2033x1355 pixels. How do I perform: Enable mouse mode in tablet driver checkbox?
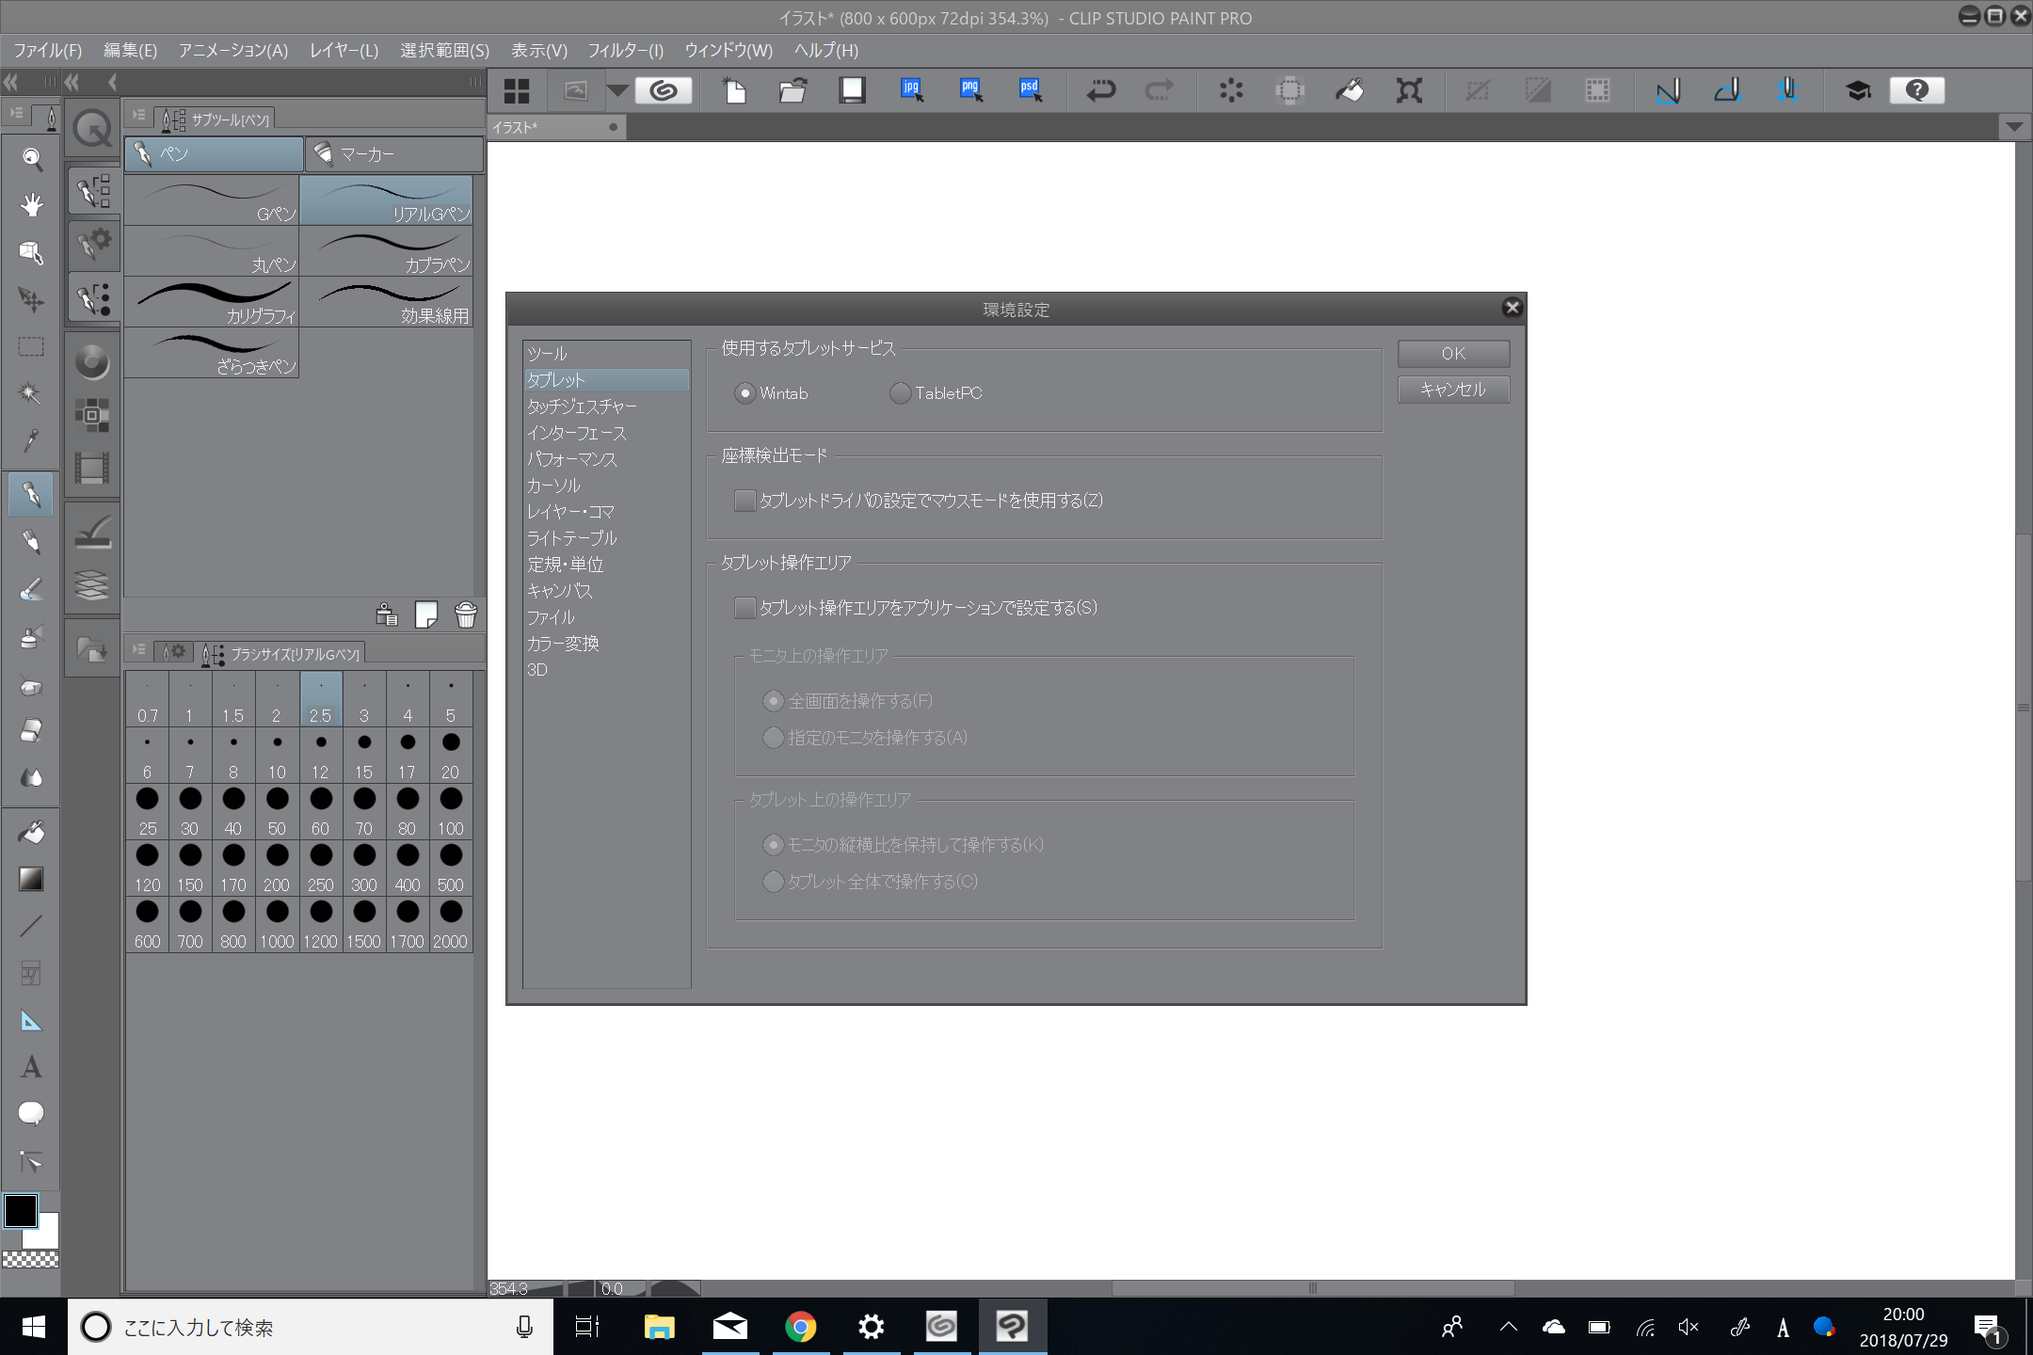point(744,501)
